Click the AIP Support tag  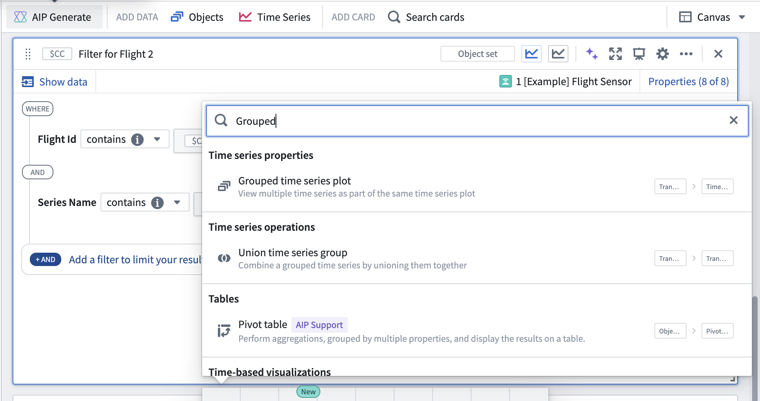click(319, 325)
